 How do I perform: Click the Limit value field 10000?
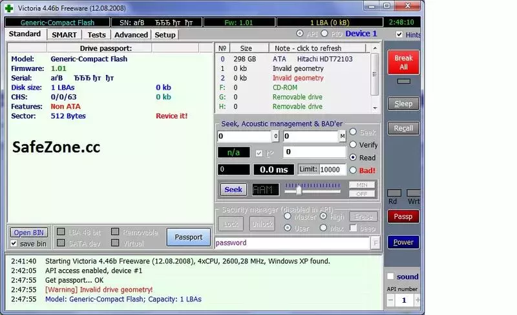(332, 170)
